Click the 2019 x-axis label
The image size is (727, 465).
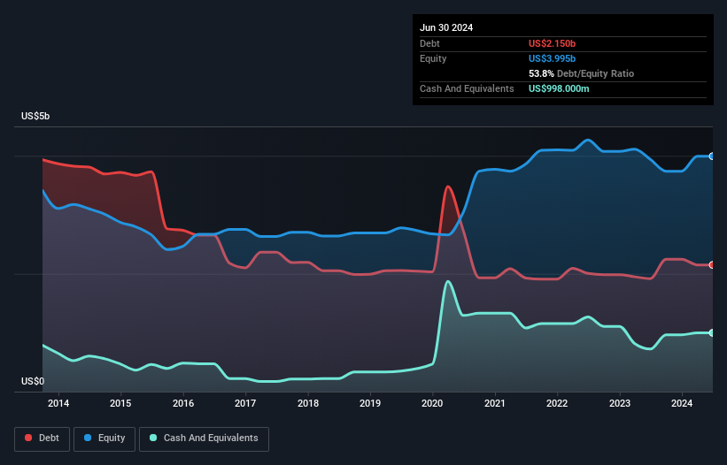[370, 403]
